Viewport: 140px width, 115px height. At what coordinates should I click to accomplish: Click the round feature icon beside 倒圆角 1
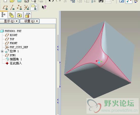pos(7,59)
